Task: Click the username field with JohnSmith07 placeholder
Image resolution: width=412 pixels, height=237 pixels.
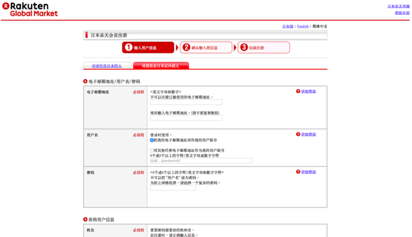Action: coord(201,161)
